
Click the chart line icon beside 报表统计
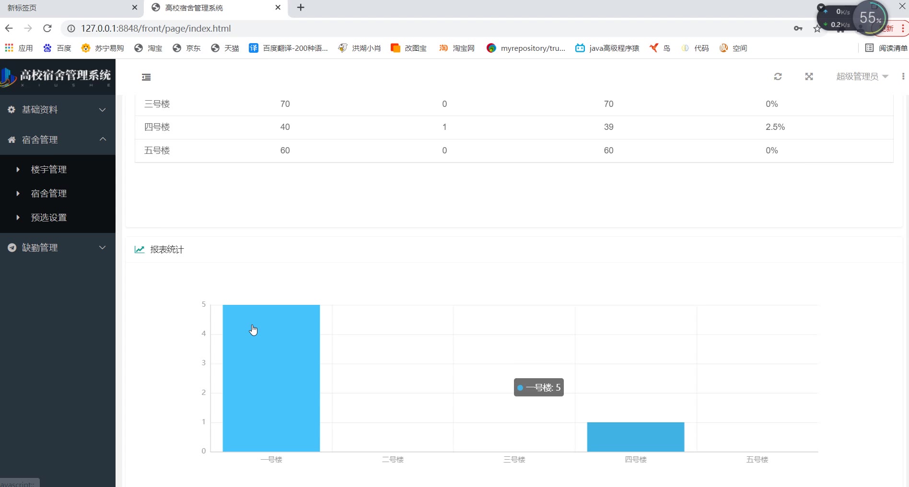(140, 249)
